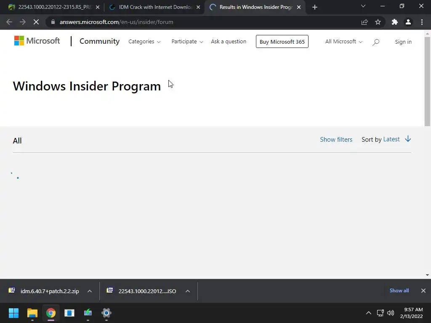Open the Windows Start menu

coord(13,313)
